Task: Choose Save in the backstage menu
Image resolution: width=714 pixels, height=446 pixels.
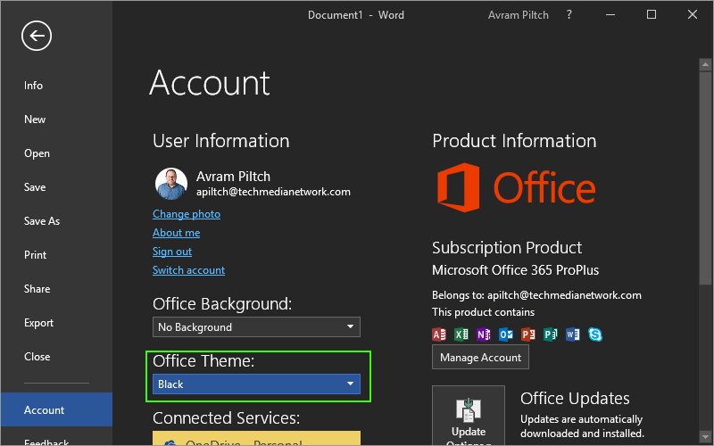Action: (x=35, y=187)
